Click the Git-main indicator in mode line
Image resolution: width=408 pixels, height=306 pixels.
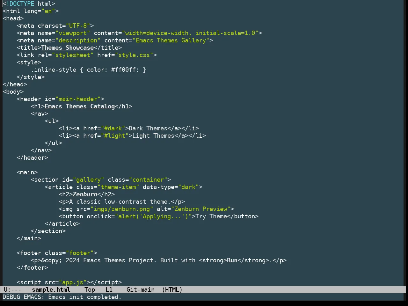[x=141, y=290]
